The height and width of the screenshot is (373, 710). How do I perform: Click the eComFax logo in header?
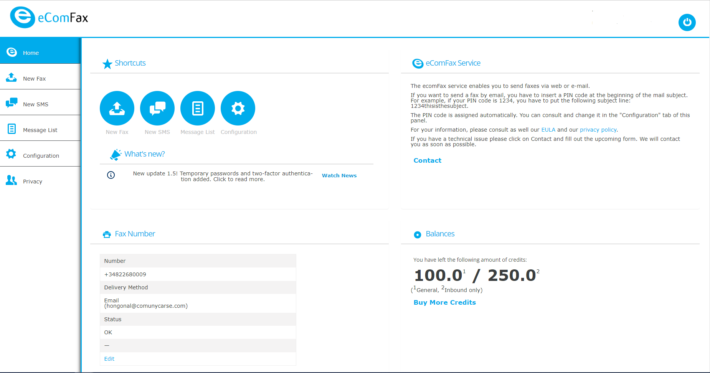pyautogui.click(x=49, y=18)
